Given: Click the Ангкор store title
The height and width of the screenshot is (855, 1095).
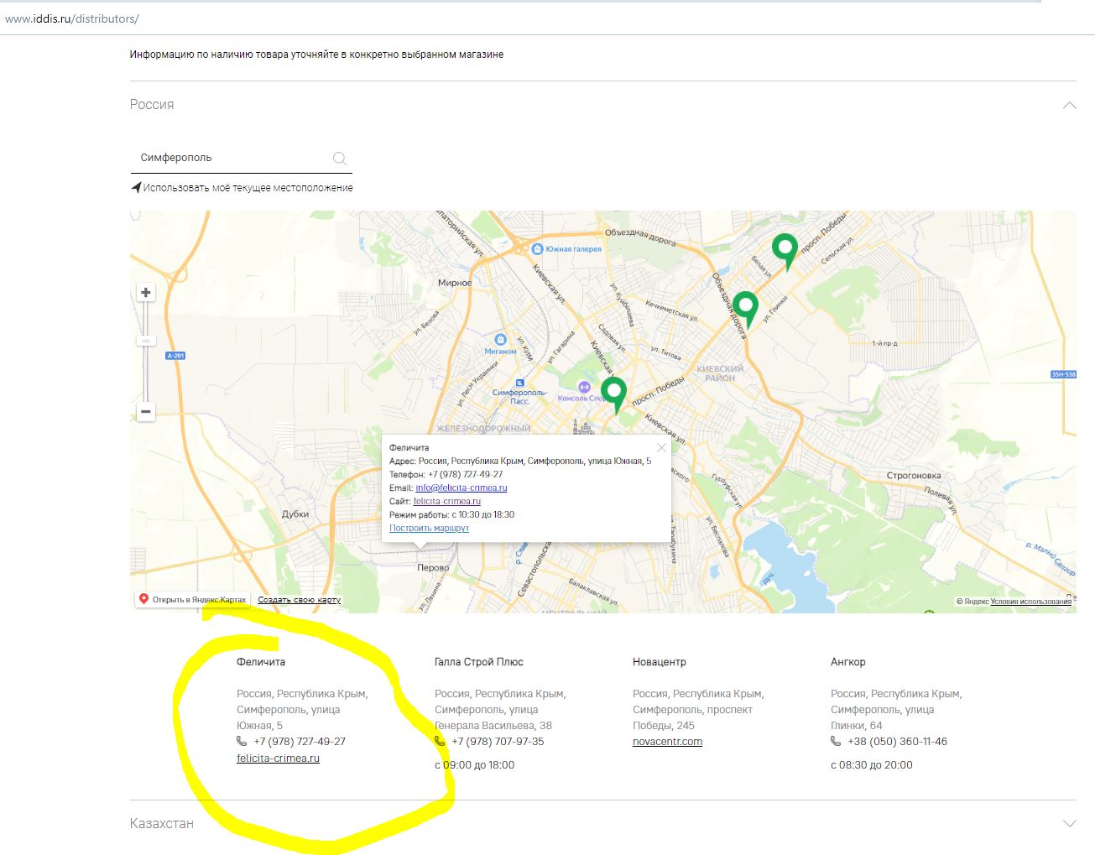Looking at the screenshot, I should tap(848, 662).
